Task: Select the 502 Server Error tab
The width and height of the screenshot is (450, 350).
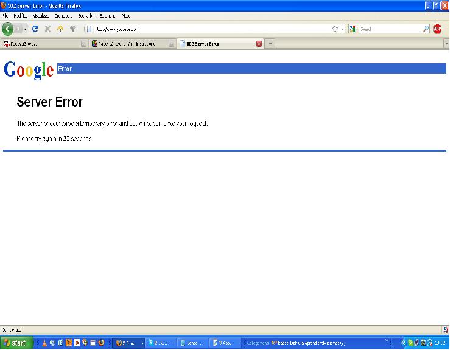Action: point(220,44)
